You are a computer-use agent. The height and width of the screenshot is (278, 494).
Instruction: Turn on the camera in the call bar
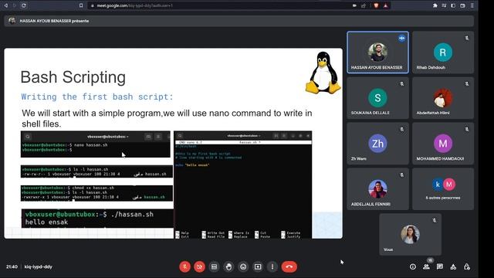click(x=199, y=266)
